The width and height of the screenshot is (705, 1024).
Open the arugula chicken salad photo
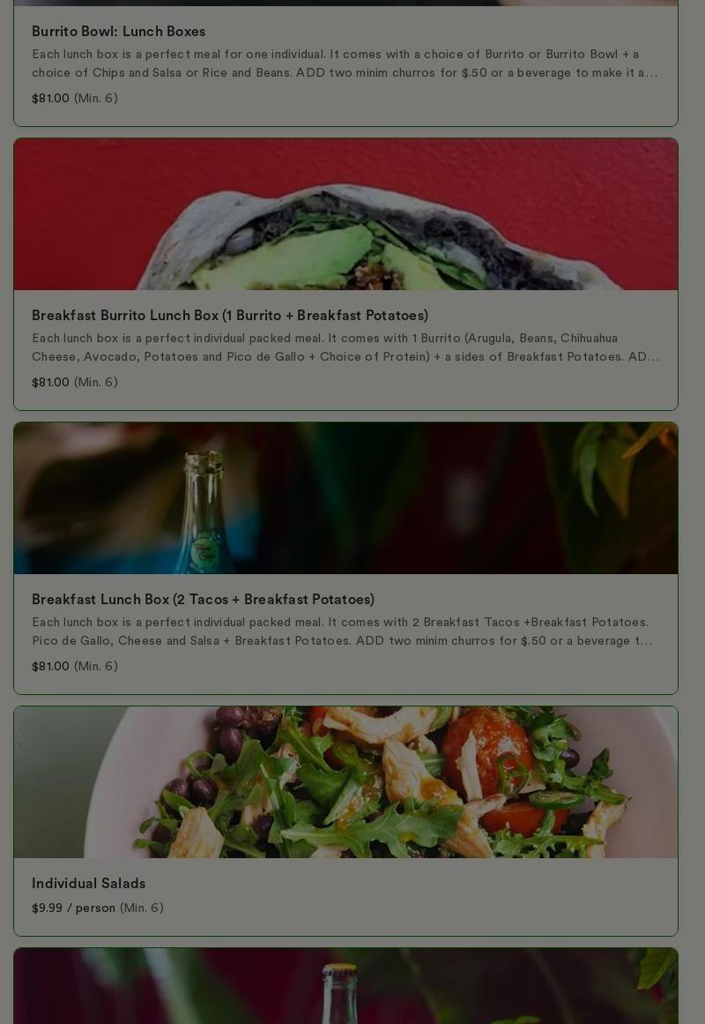tap(345, 782)
